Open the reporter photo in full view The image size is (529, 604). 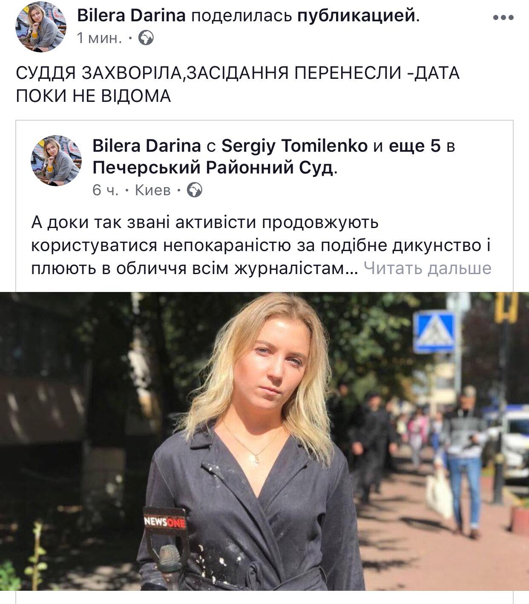[264, 441]
